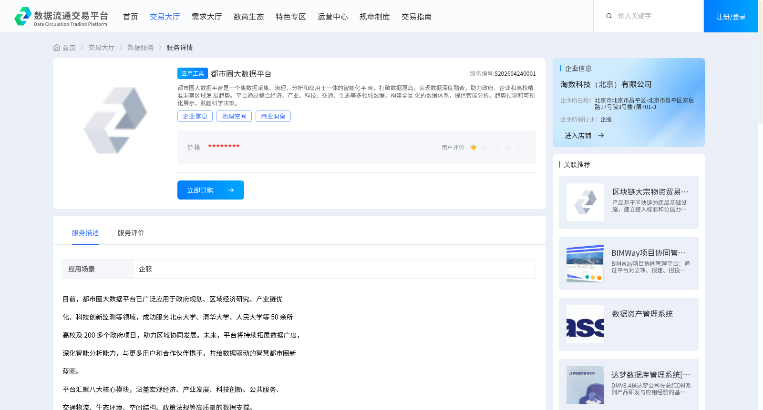The width and height of the screenshot is (763, 410).
Task: Click the 关联推荐 section heading
Action: 577,165
